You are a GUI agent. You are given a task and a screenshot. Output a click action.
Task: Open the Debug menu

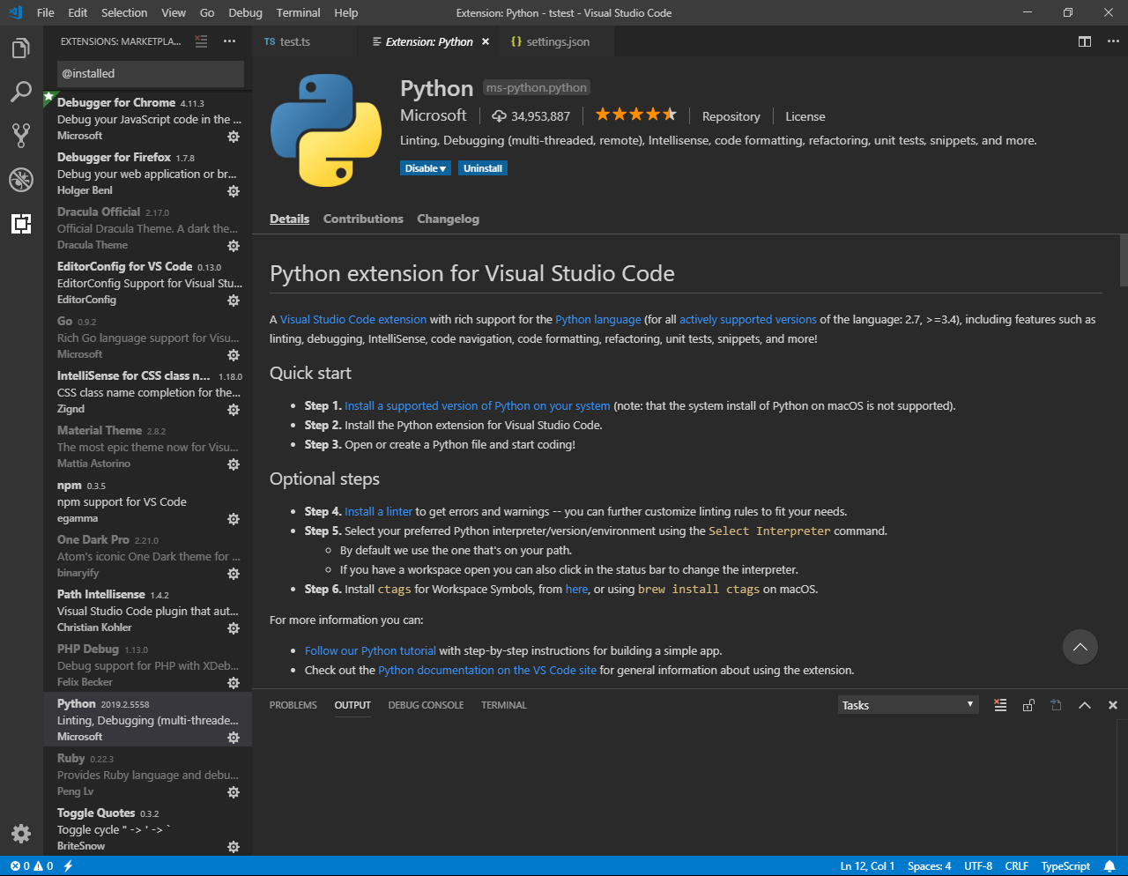245,12
